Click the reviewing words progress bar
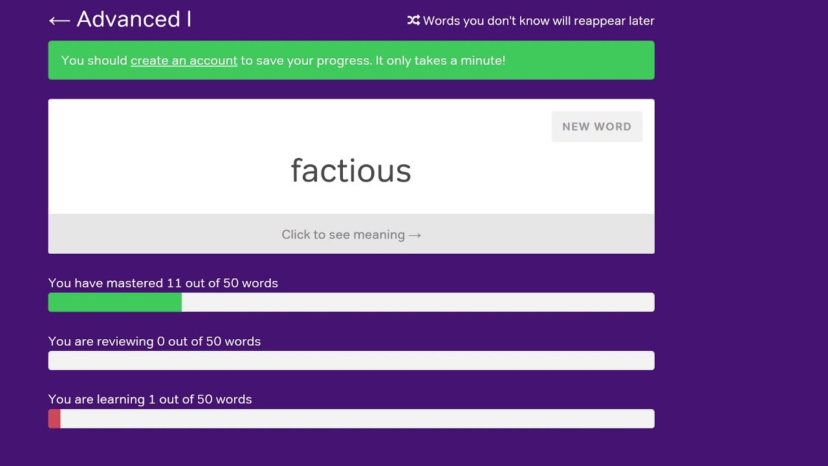This screenshot has height=466, width=828. (x=351, y=361)
